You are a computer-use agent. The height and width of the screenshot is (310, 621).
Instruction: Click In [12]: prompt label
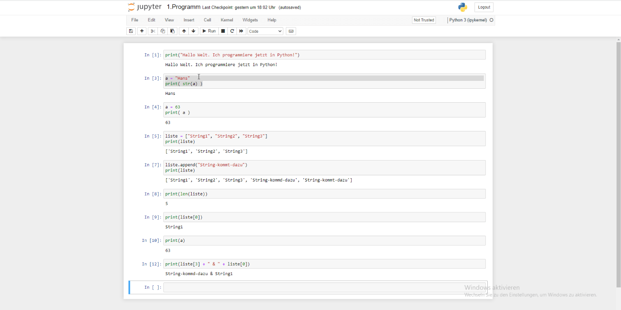(152, 264)
